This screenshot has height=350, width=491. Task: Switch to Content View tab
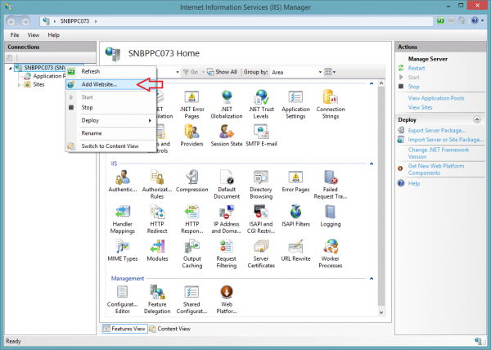[170, 329]
